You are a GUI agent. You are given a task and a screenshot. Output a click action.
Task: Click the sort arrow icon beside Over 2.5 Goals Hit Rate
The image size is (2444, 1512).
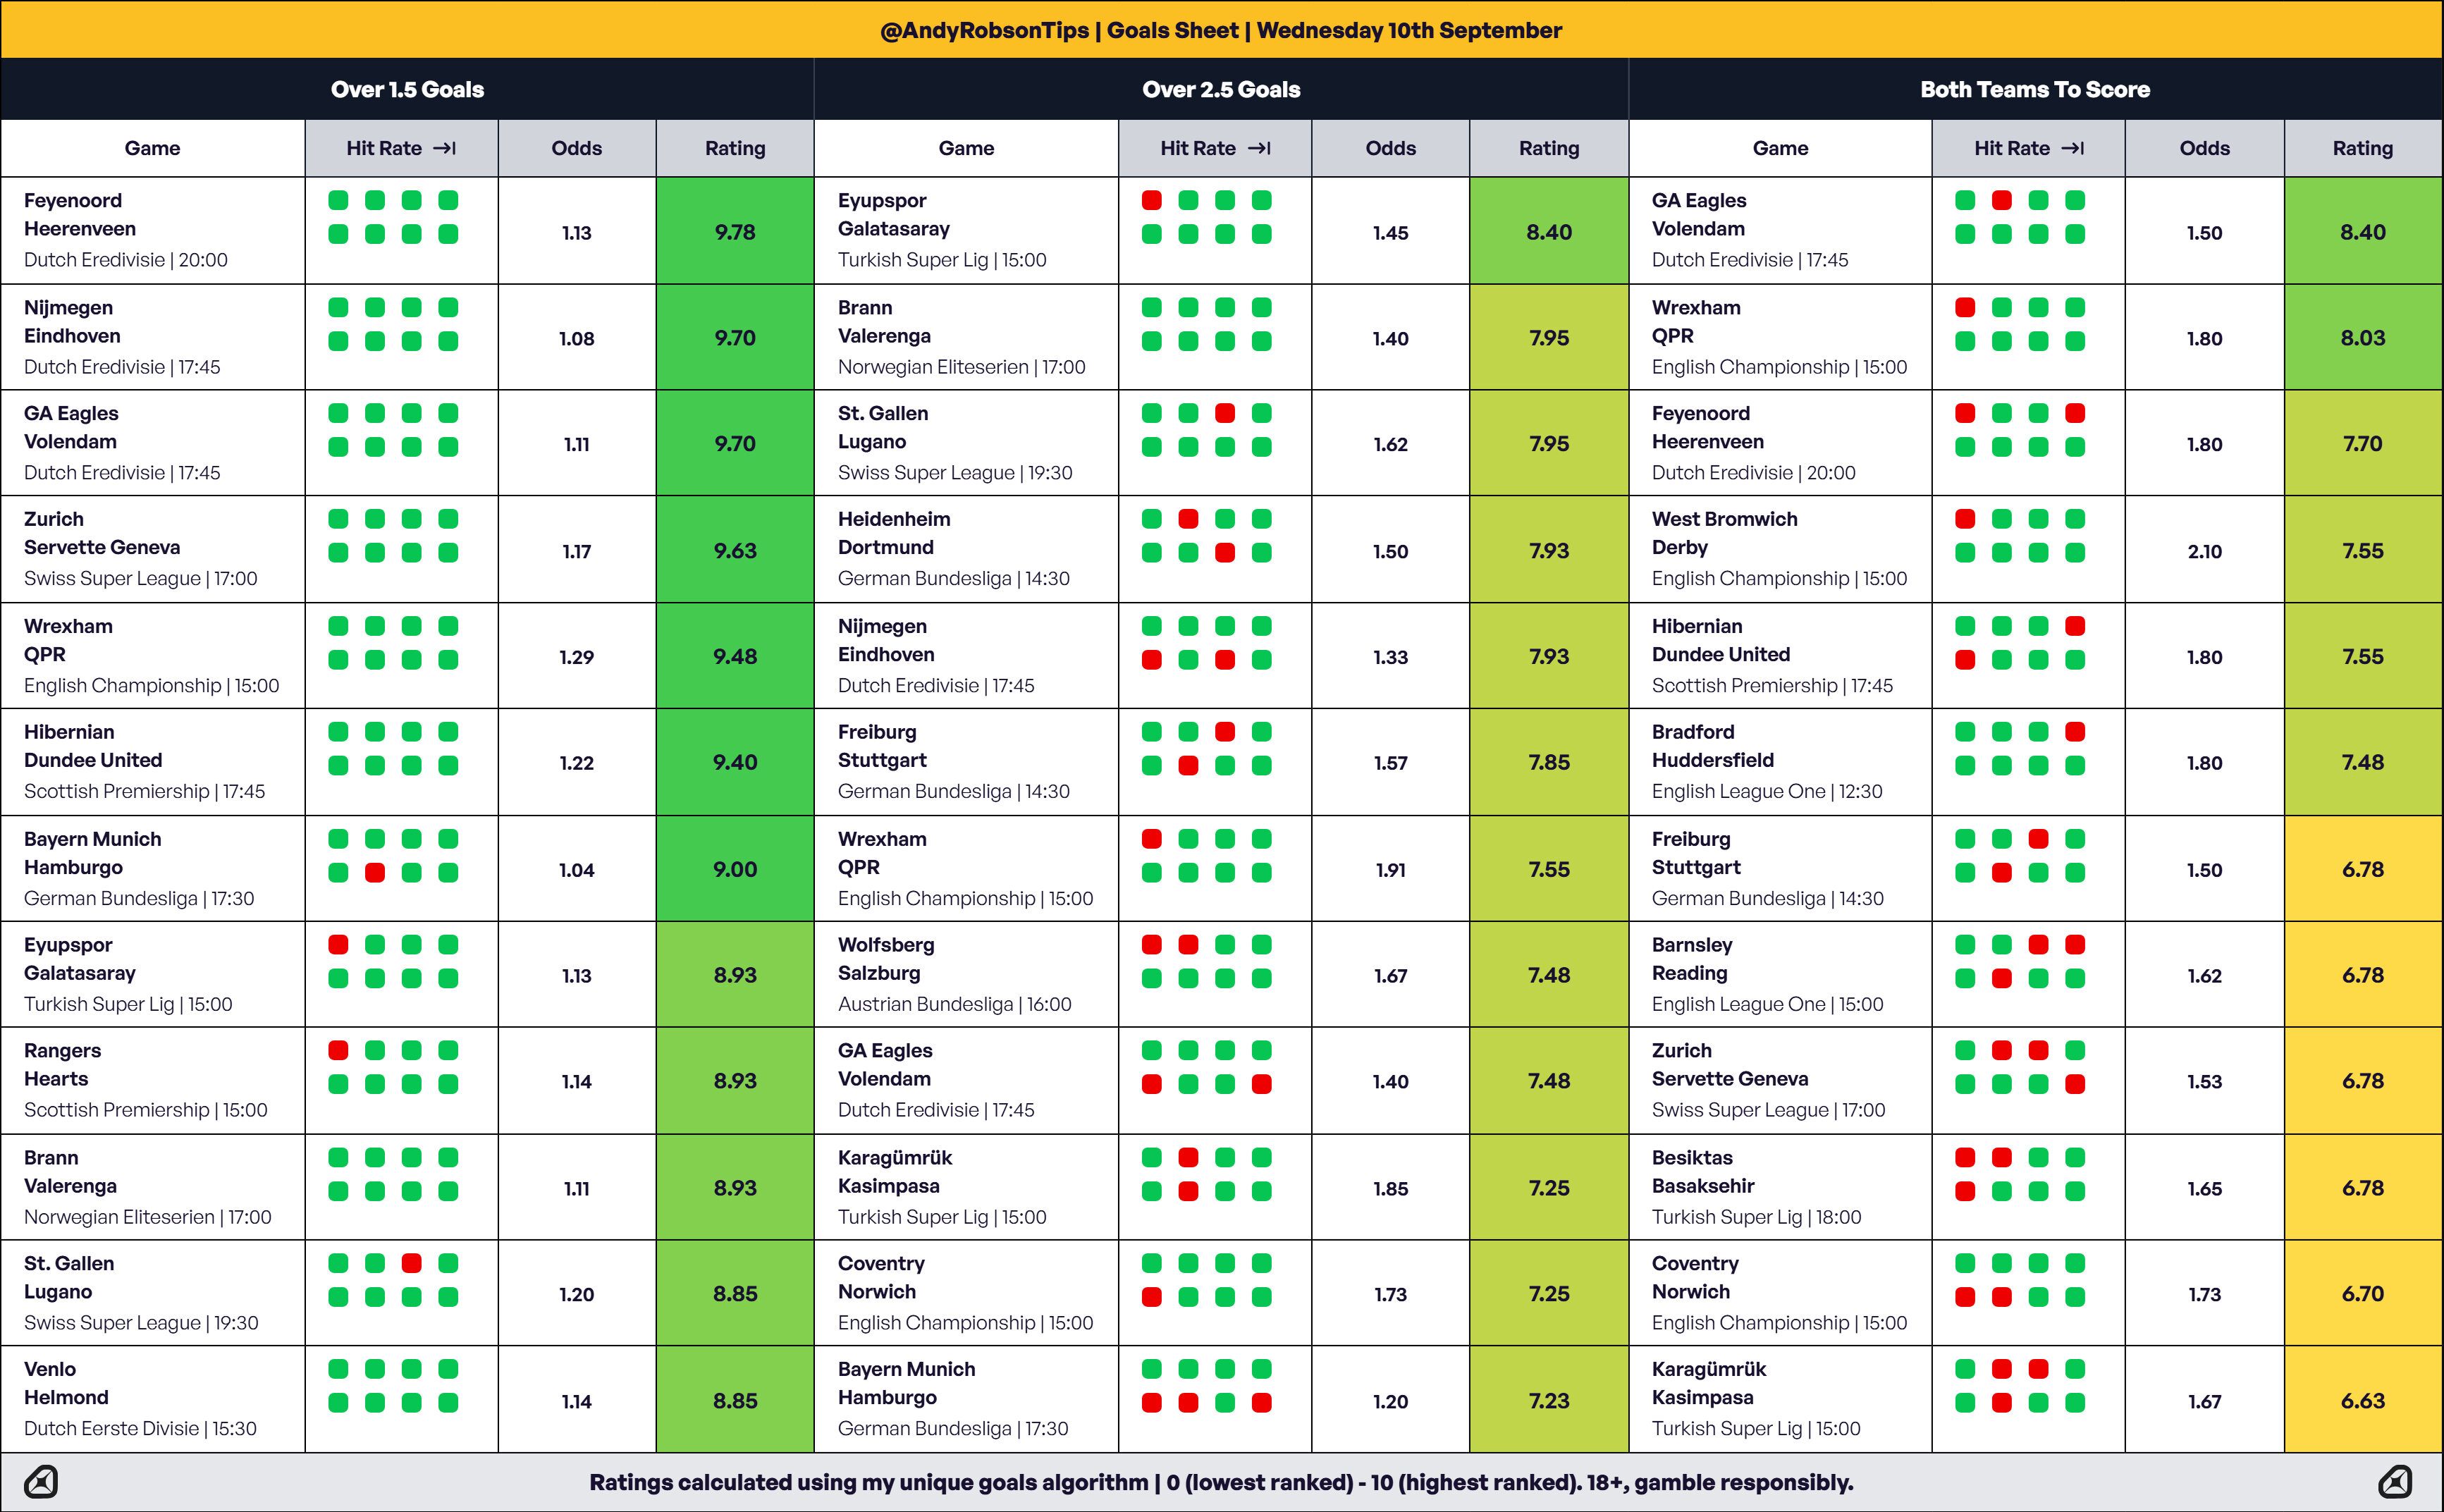point(1259,148)
